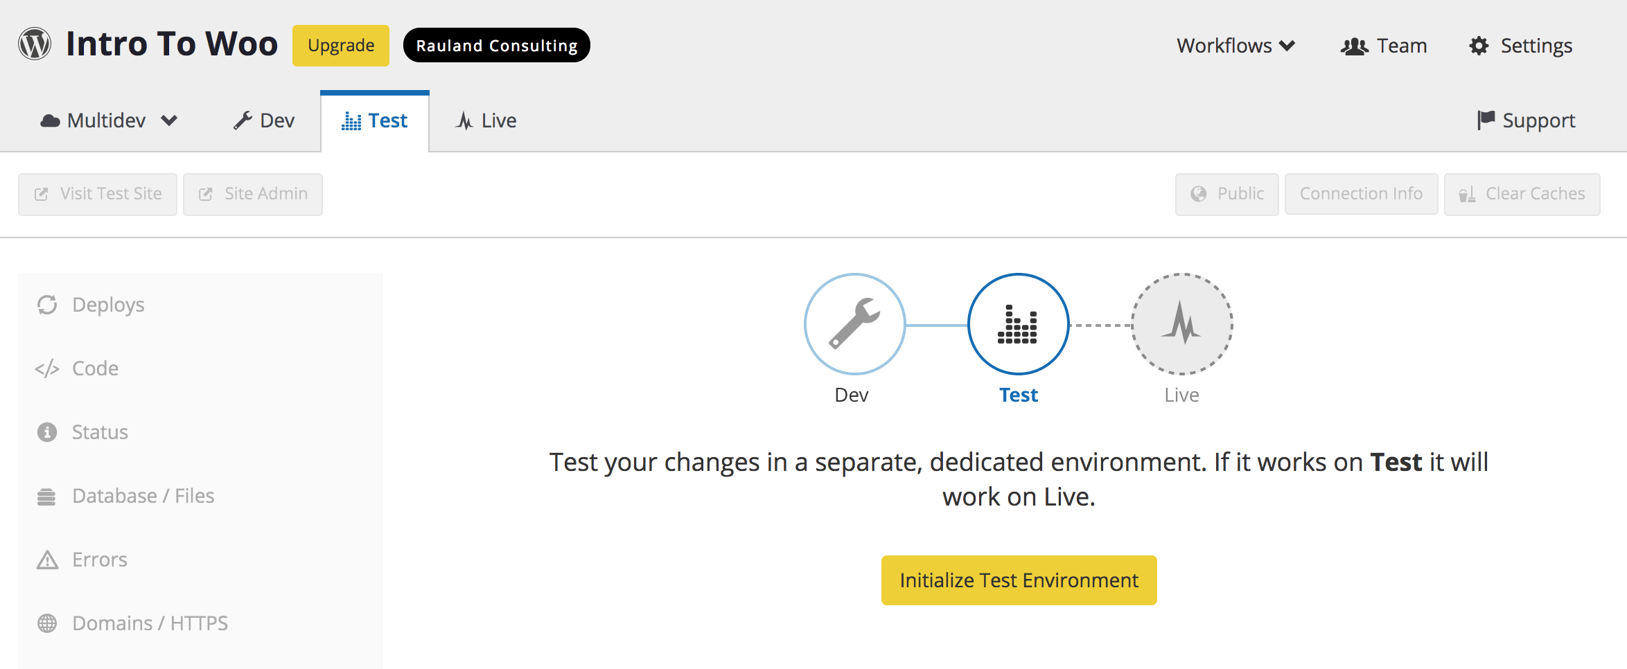Click the yellow Upgrade button
The image size is (1627, 669).
point(340,44)
